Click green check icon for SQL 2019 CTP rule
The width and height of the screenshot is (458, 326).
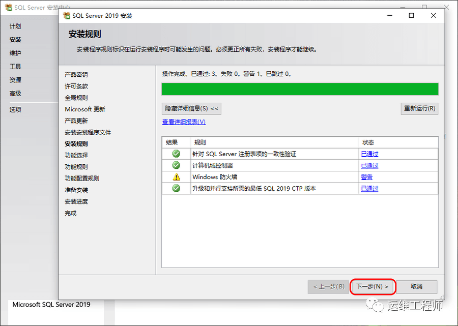pos(176,188)
